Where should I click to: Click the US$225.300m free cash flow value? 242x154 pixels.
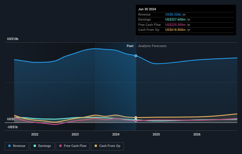coord(175,25)
